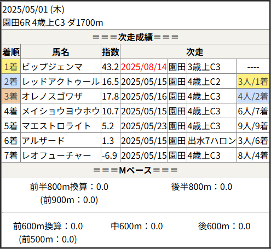Viewport: 271px width, 249px height.
Task: Open レッドアクトゥール horse entry
Action: [61, 82]
